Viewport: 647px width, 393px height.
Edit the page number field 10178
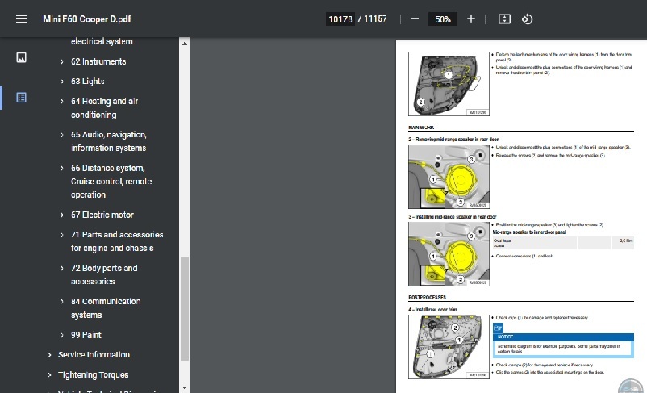click(340, 19)
